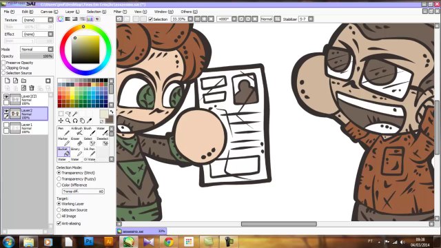Toggle the Anti-aliasing checkbox
The height and width of the screenshot is (248, 441).
point(59,223)
